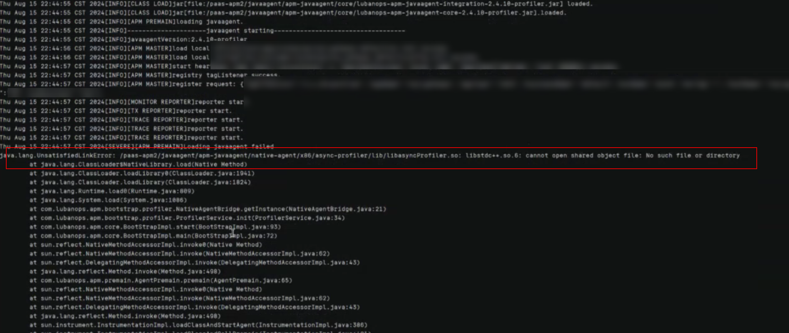
Task: Click the ProfilerService.init stack trace line
Action: pyautogui.click(x=187, y=218)
